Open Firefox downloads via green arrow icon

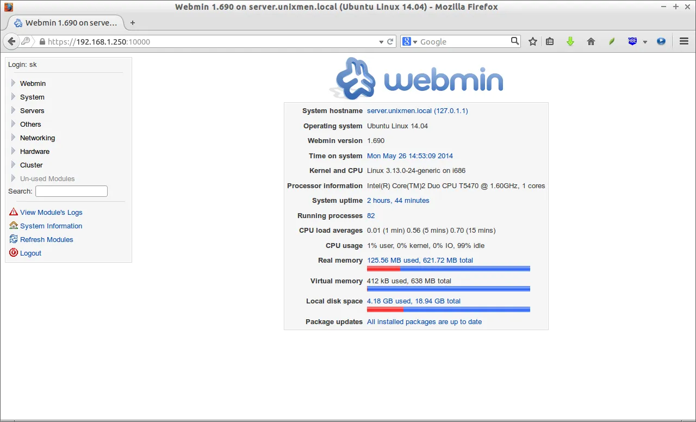pyautogui.click(x=570, y=41)
